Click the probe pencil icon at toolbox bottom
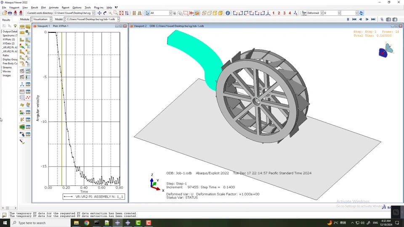Screen dimensions: 404x227 22,142
